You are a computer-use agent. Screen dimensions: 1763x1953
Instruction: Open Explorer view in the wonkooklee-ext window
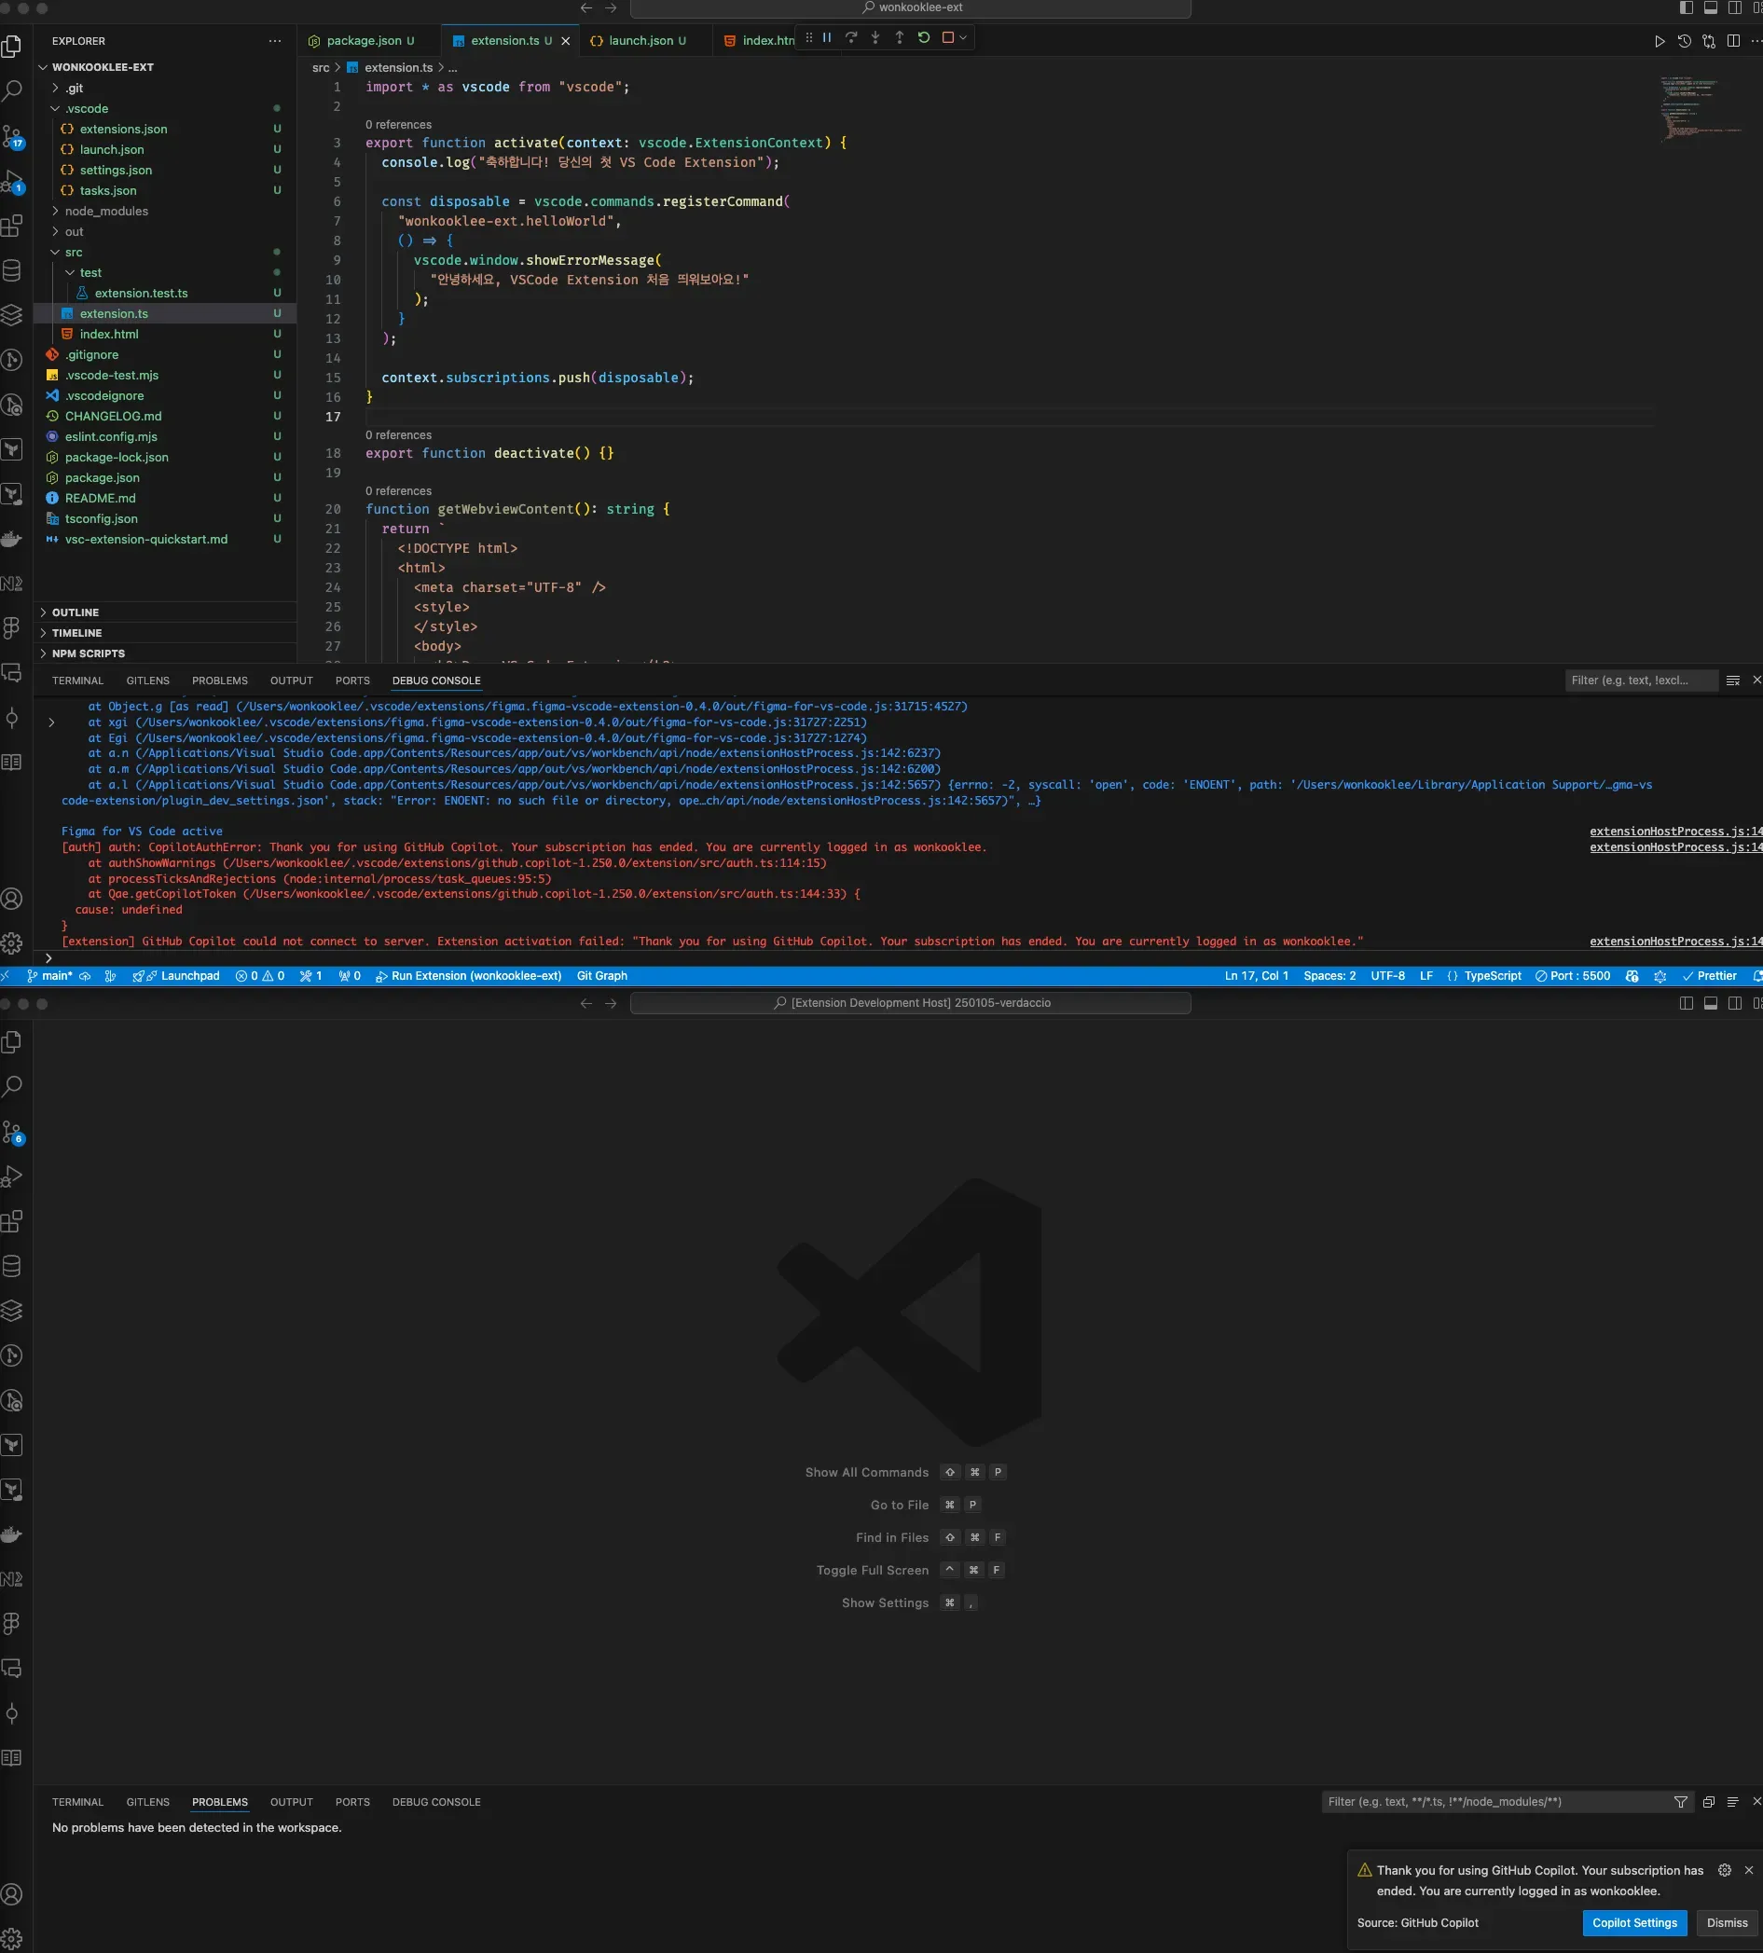pyautogui.click(x=13, y=46)
